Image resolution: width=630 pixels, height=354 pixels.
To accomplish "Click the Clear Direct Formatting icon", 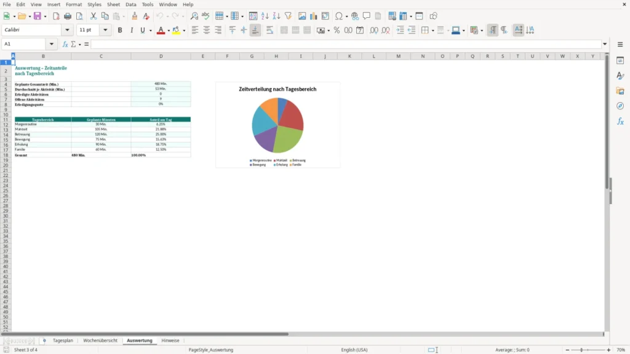I will click(146, 16).
